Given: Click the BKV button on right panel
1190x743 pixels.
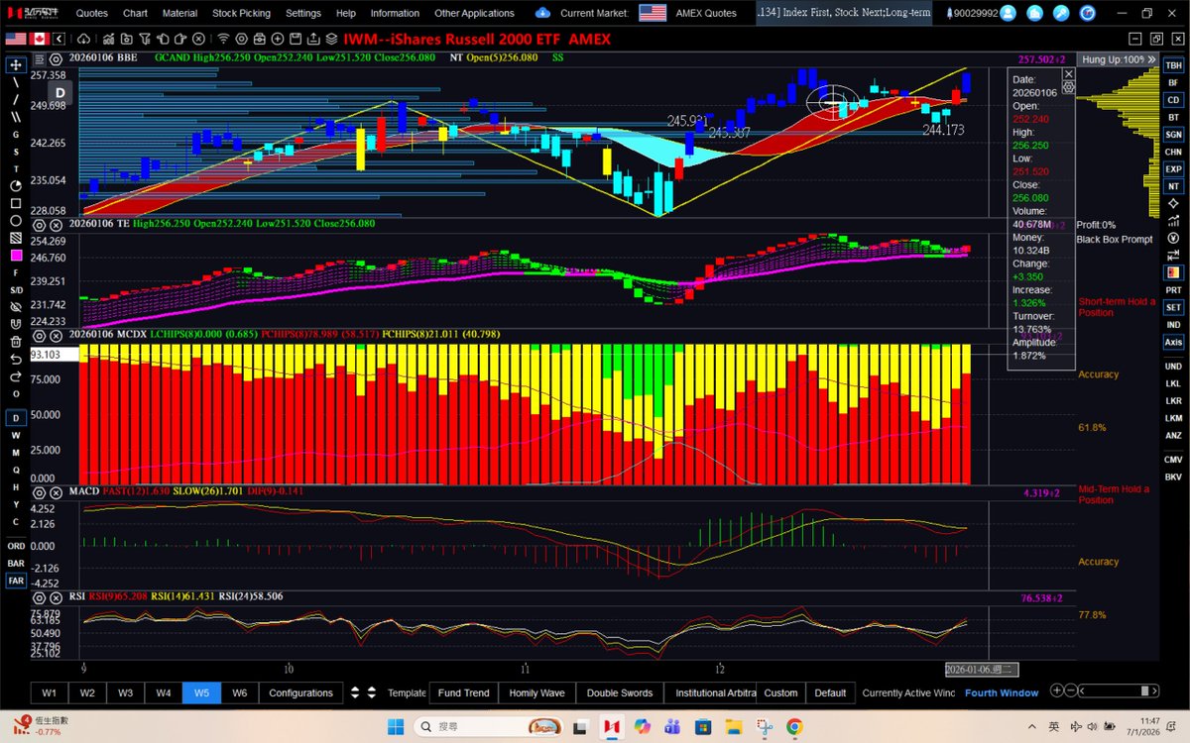Looking at the screenshot, I should [x=1173, y=477].
